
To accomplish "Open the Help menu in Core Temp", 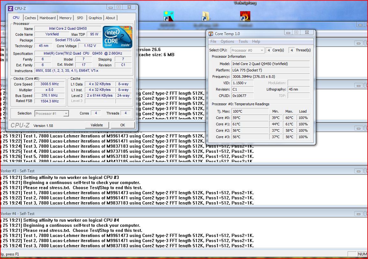I will click(256, 41).
